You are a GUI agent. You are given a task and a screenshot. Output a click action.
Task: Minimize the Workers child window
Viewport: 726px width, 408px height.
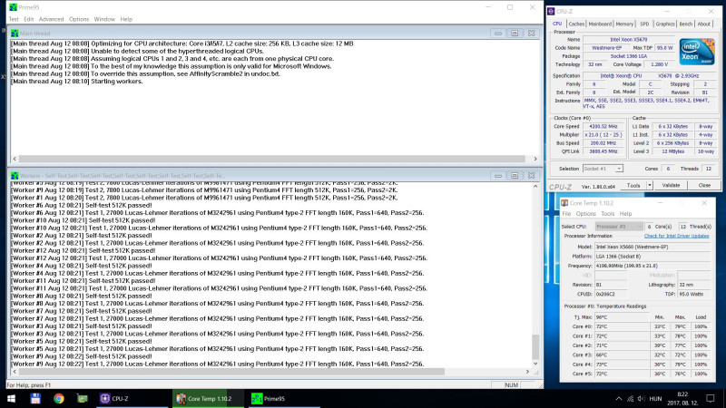(497, 176)
